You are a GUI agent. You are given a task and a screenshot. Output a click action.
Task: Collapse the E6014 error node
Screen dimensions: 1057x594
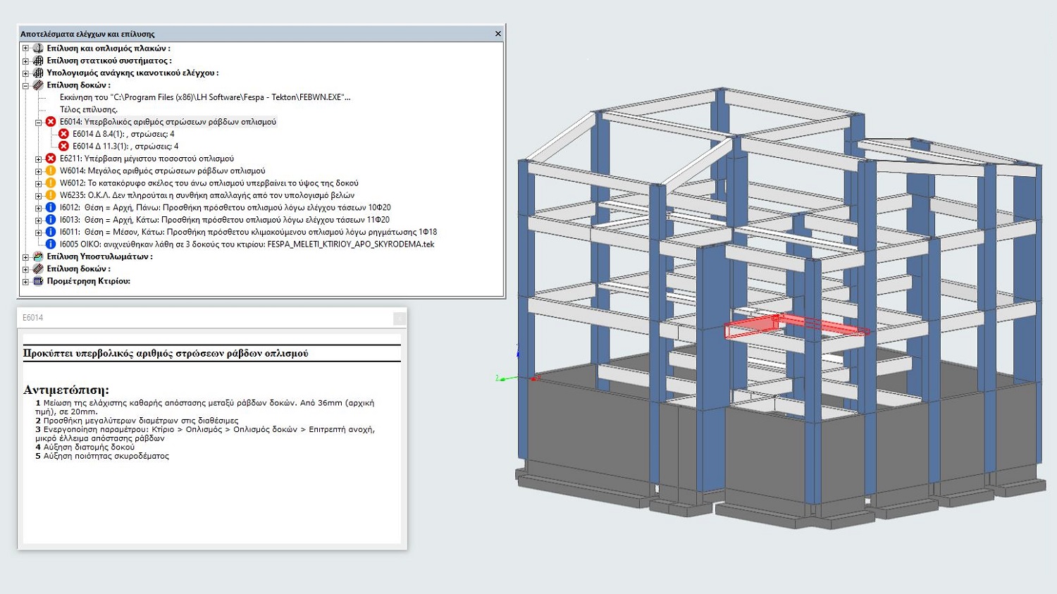(39, 122)
